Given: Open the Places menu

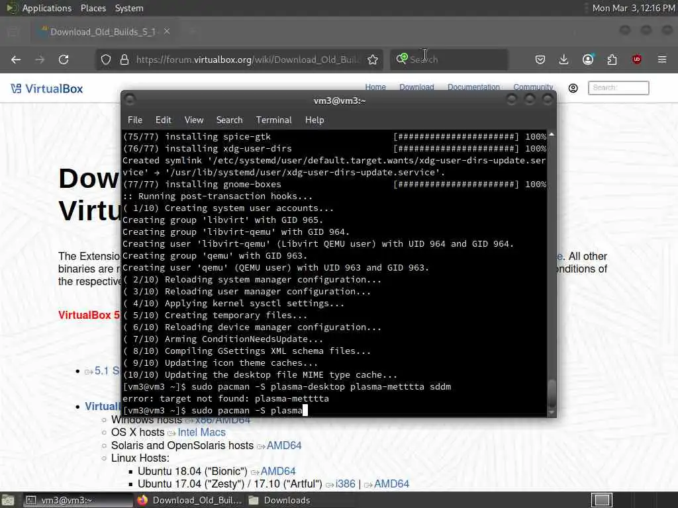Looking at the screenshot, I should [93, 8].
